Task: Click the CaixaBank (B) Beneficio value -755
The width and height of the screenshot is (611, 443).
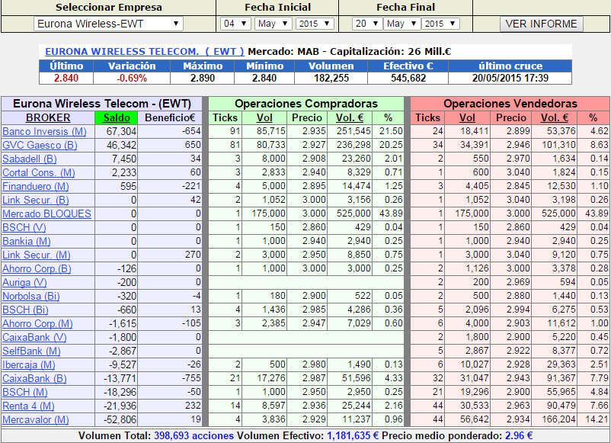Action: [x=191, y=378]
